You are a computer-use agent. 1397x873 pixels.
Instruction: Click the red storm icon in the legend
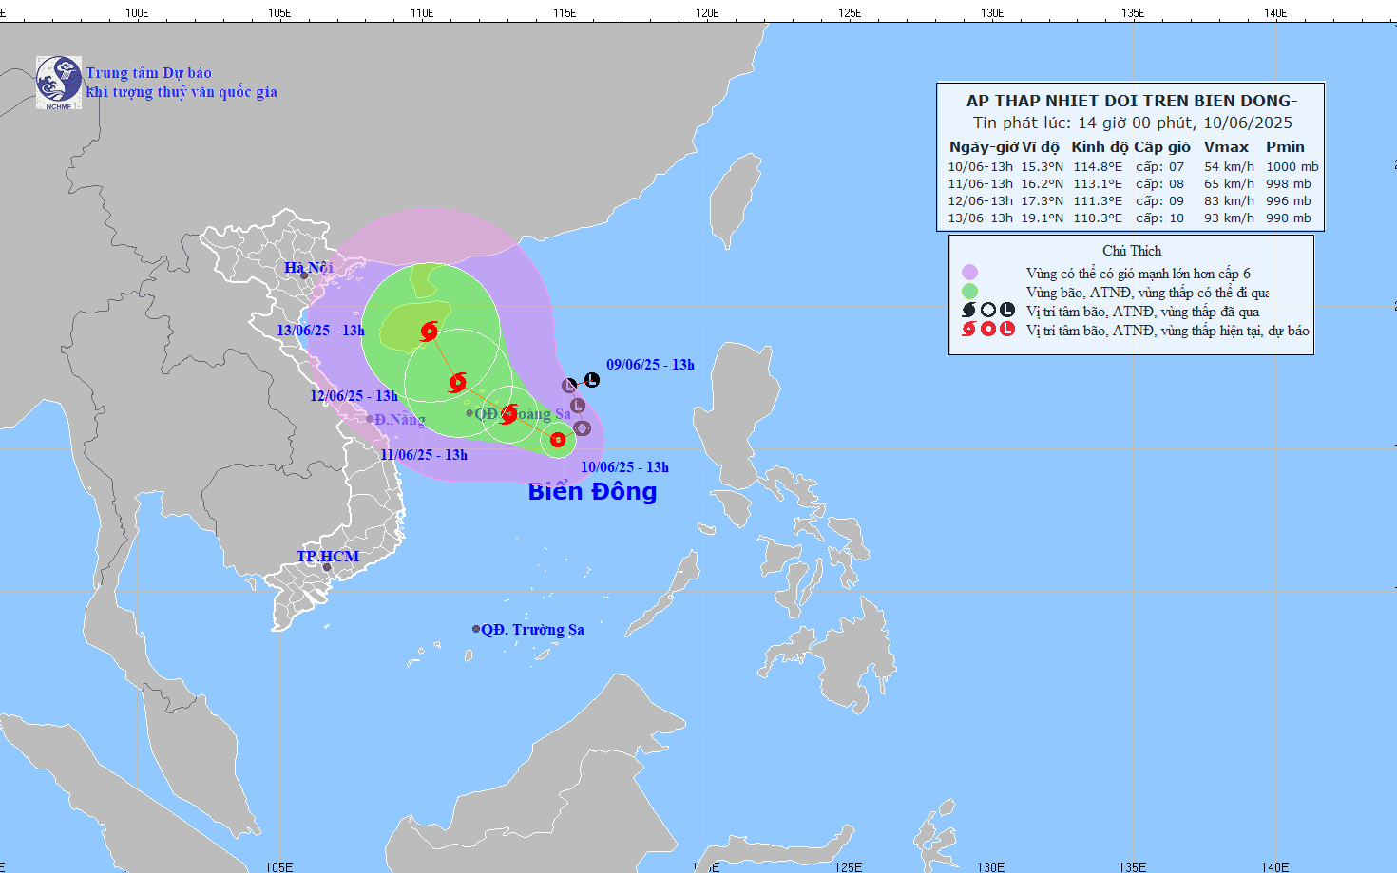tap(969, 330)
